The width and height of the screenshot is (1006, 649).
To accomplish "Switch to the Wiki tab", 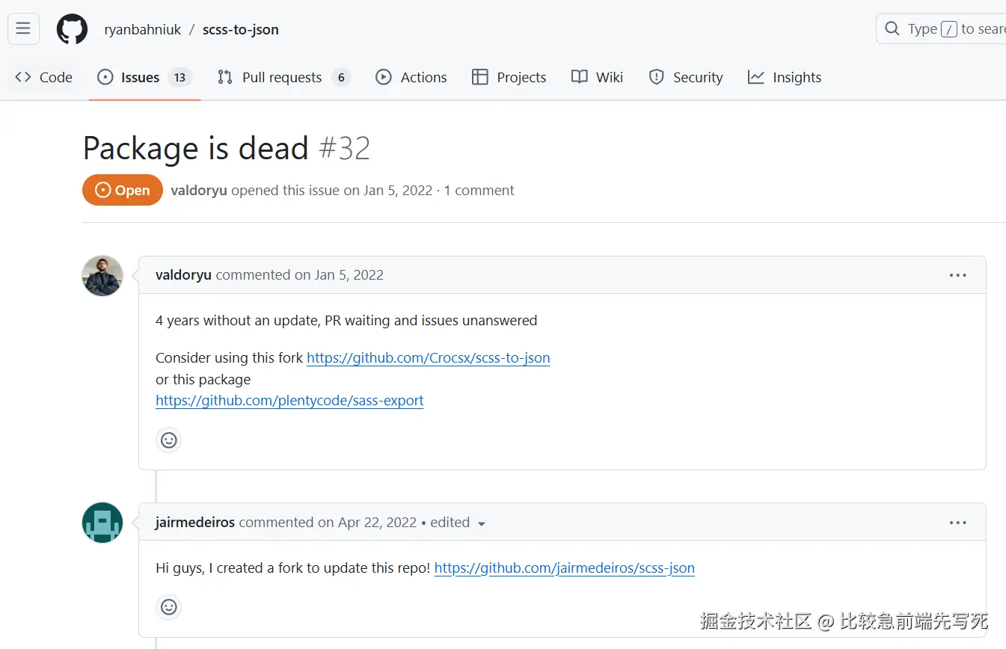I will click(597, 77).
